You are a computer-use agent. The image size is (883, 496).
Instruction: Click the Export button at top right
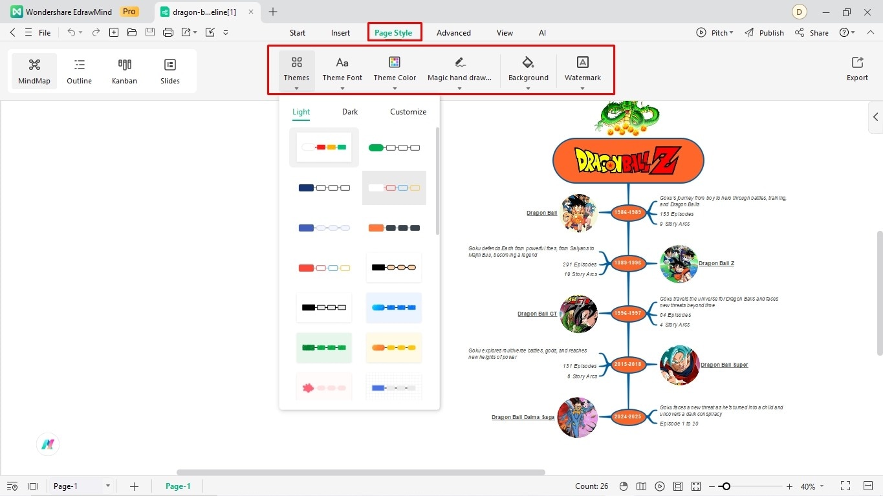click(x=857, y=69)
